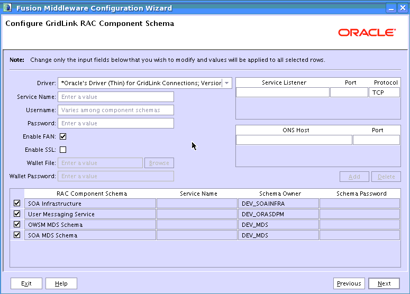Click the Protocol column header
Viewport: 410px width, 294px height.
(x=386, y=82)
